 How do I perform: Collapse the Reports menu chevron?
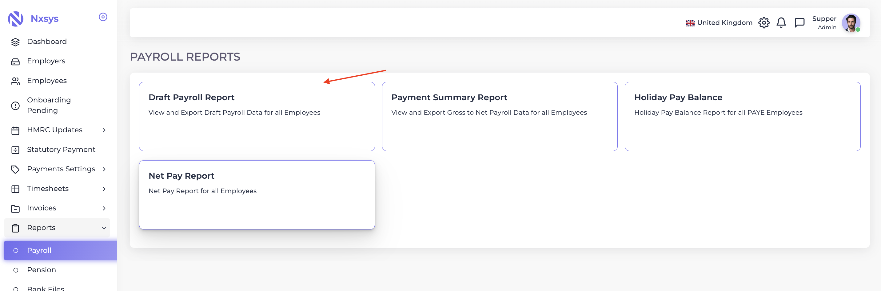[104, 228]
